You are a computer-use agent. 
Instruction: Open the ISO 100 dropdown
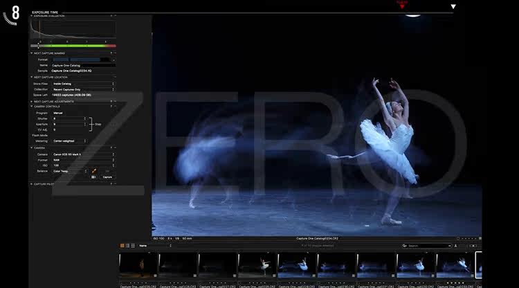point(84,165)
